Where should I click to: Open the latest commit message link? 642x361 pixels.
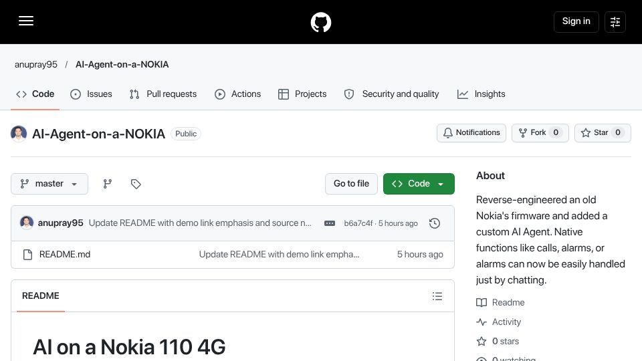200,223
